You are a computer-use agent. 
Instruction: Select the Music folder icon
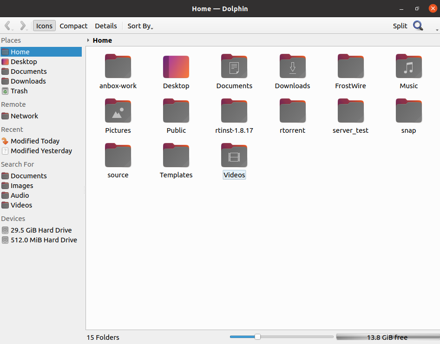point(408,66)
